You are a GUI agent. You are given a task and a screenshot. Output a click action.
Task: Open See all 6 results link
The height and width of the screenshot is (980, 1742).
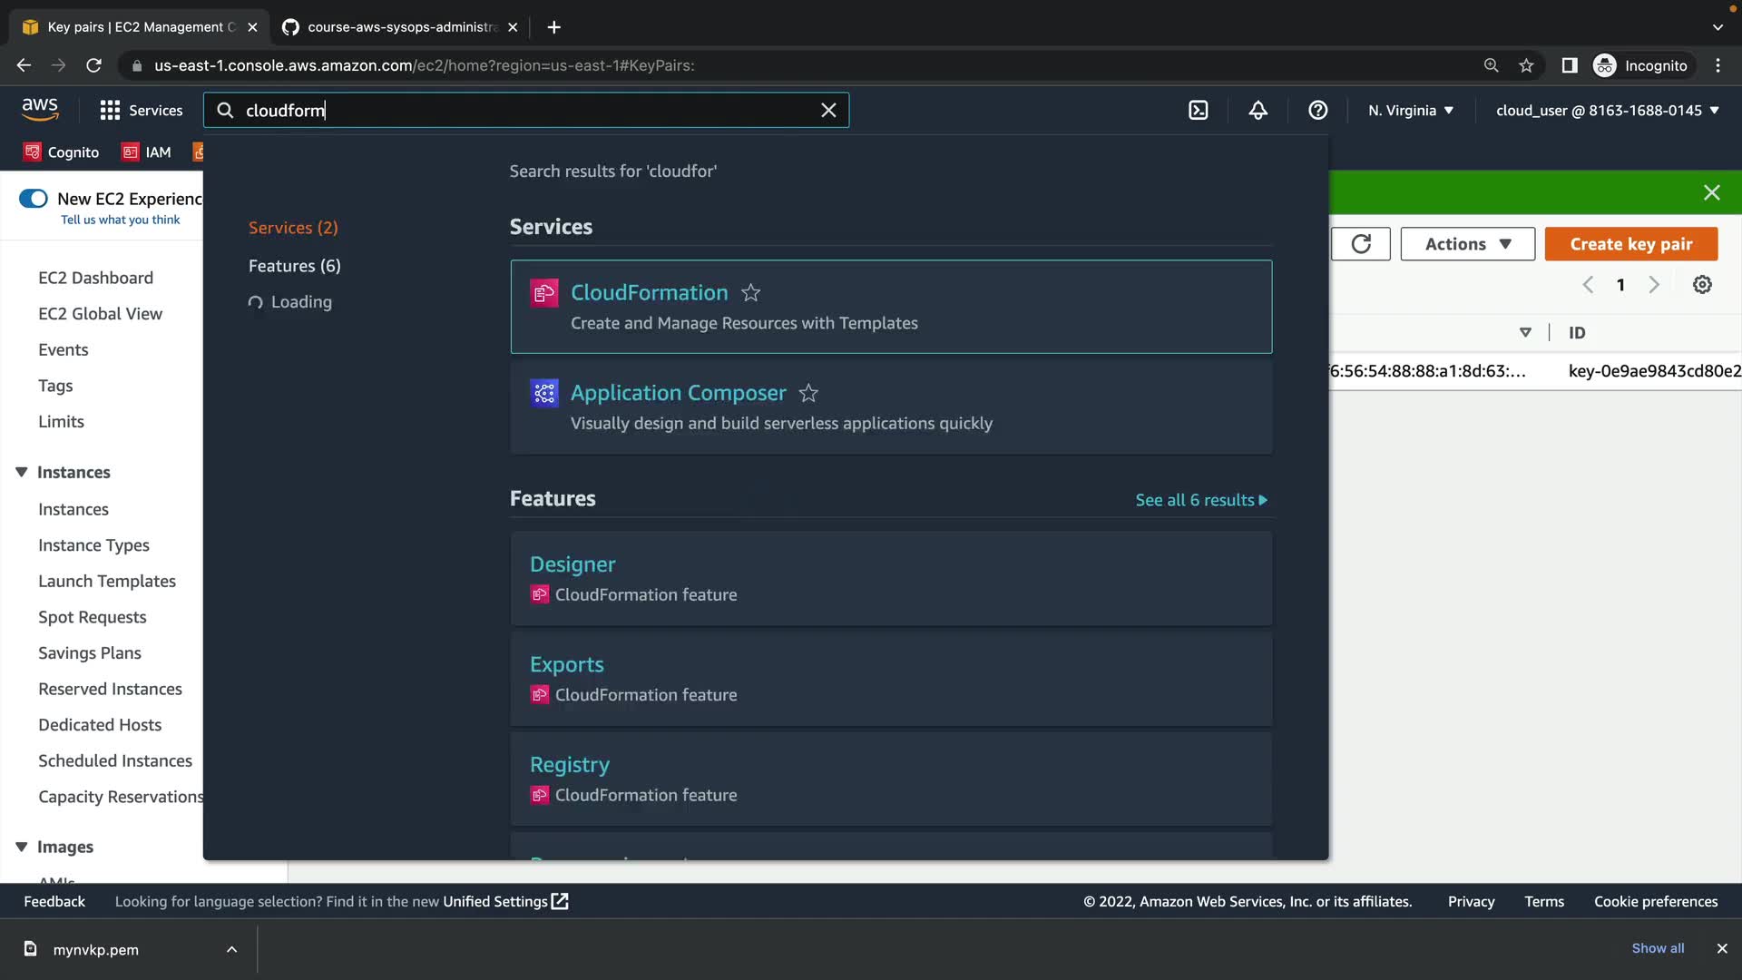pyautogui.click(x=1200, y=500)
